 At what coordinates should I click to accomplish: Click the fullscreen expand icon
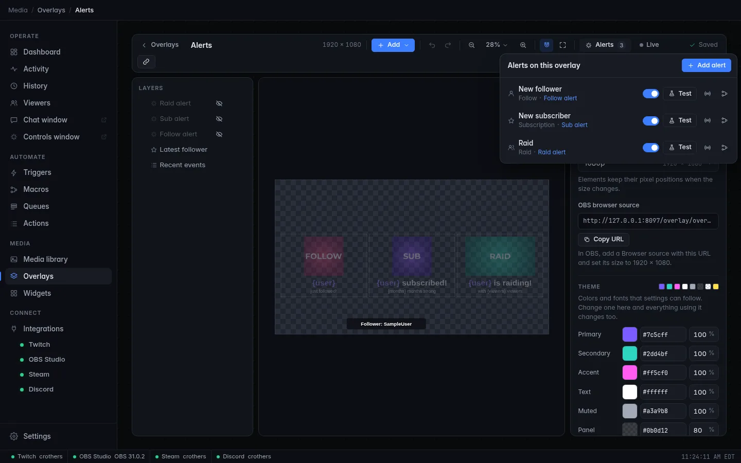point(562,45)
